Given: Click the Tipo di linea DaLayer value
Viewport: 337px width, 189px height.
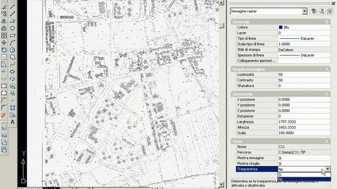Looking at the screenshot, I should click(x=304, y=38).
